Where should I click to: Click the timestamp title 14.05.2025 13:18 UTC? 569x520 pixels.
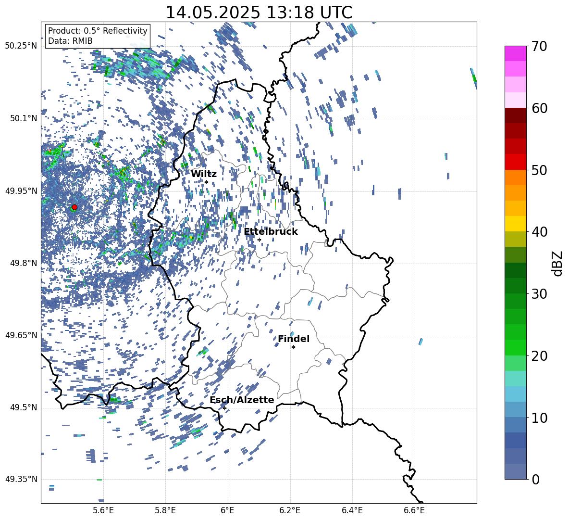[x=259, y=13]
